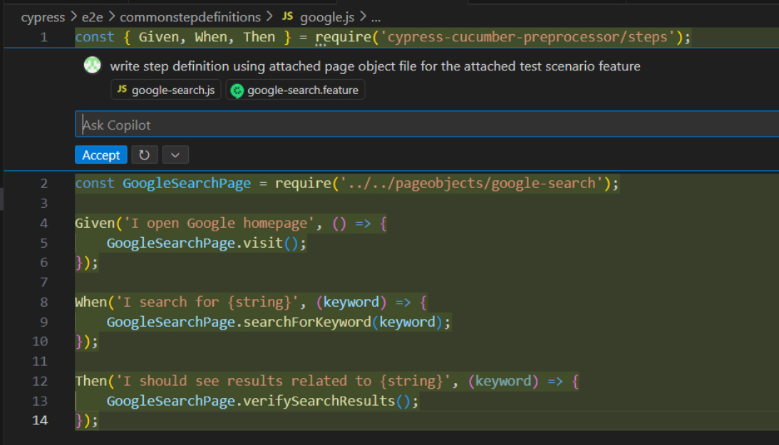Open attached google-search.feature file chip
The width and height of the screenshot is (779, 445).
(295, 90)
